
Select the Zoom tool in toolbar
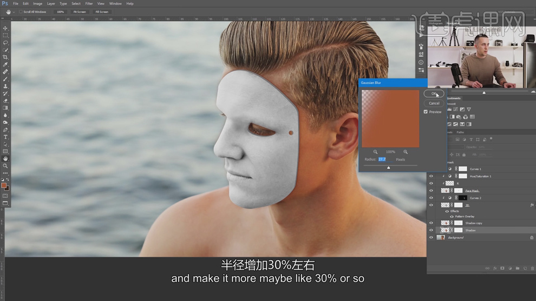(x=5, y=166)
